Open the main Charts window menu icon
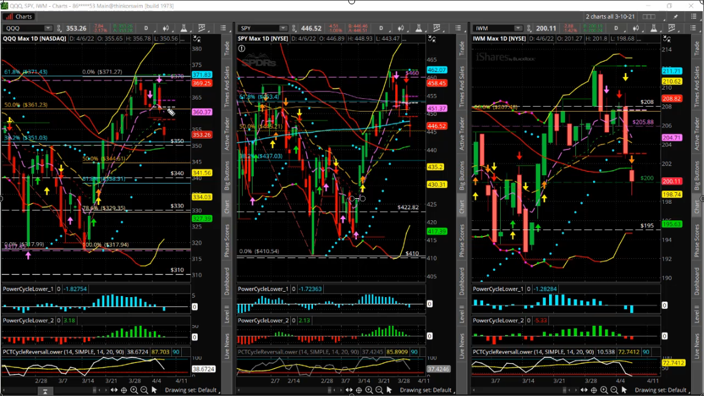The image size is (704, 396). tap(694, 16)
